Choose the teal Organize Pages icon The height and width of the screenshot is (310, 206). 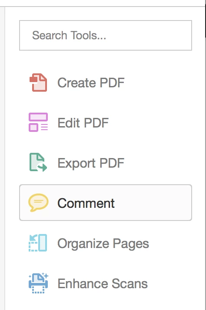pos(38,243)
